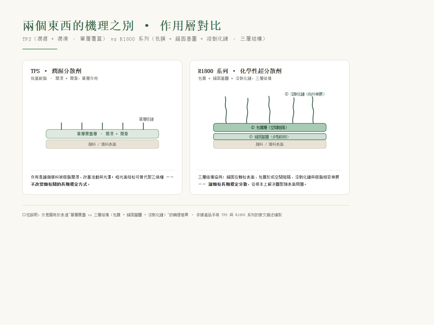Click the ② 包膜層（空間阻隔）bar
Viewport: 434px width, 325px height.
[270, 128]
